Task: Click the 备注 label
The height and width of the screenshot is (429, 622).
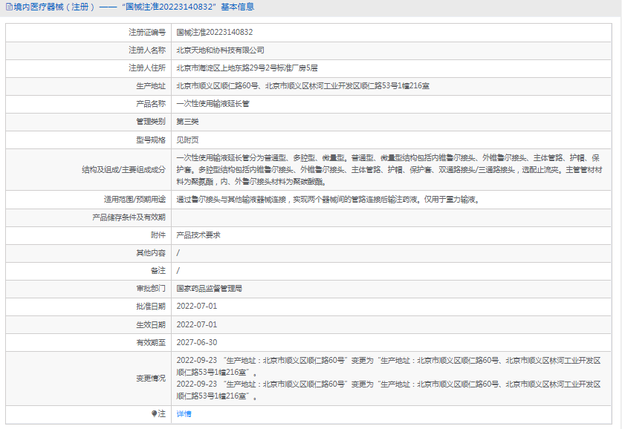Action: (x=158, y=271)
